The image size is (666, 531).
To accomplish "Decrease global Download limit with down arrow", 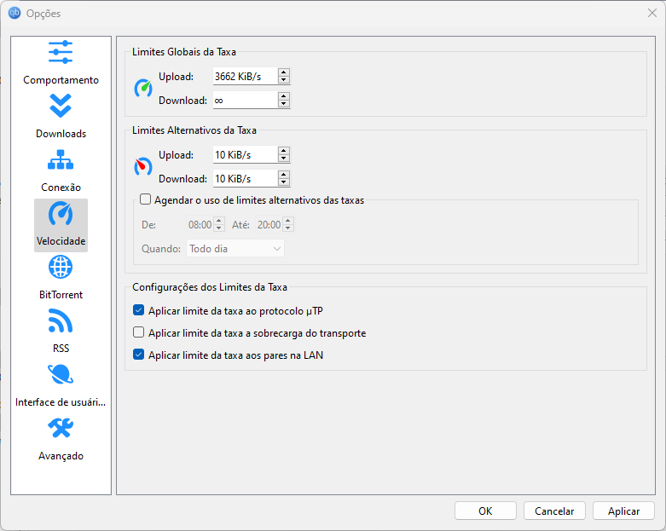I will [284, 104].
